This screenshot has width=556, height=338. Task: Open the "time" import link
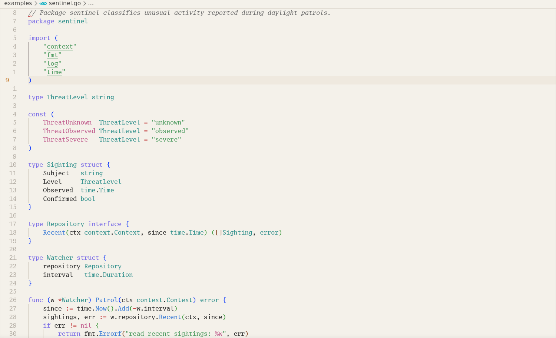point(54,72)
